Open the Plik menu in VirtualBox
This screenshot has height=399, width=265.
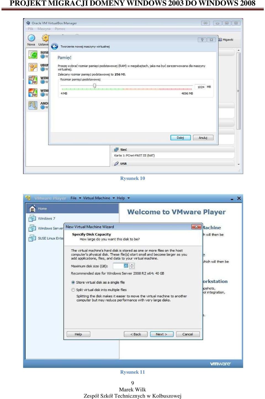(30, 29)
